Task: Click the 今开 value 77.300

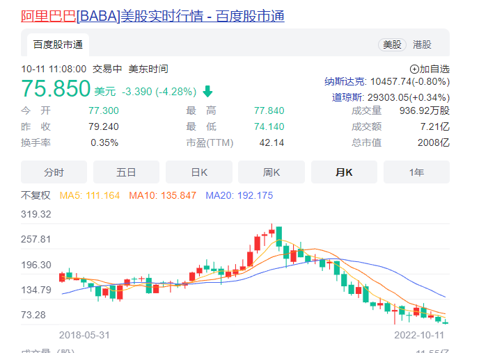Action: 103,110
